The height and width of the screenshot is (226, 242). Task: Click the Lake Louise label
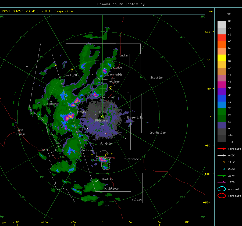21,132
